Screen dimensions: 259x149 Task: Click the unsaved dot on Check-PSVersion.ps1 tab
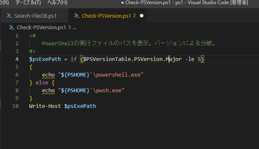tap(141, 16)
